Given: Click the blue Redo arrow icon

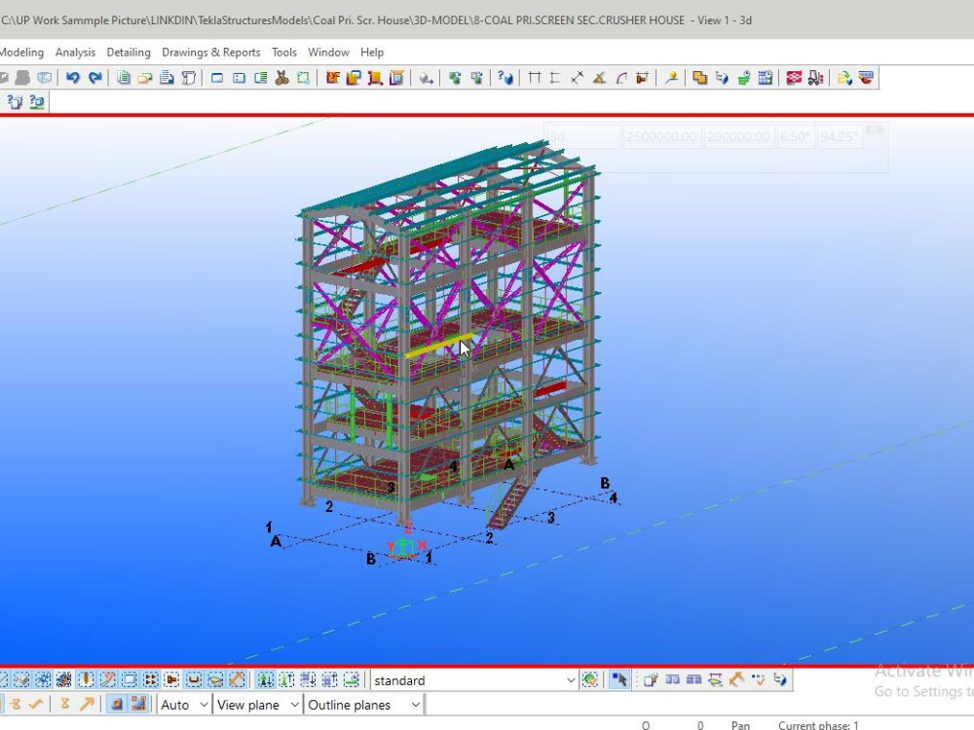Looking at the screenshot, I should click(x=95, y=78).
